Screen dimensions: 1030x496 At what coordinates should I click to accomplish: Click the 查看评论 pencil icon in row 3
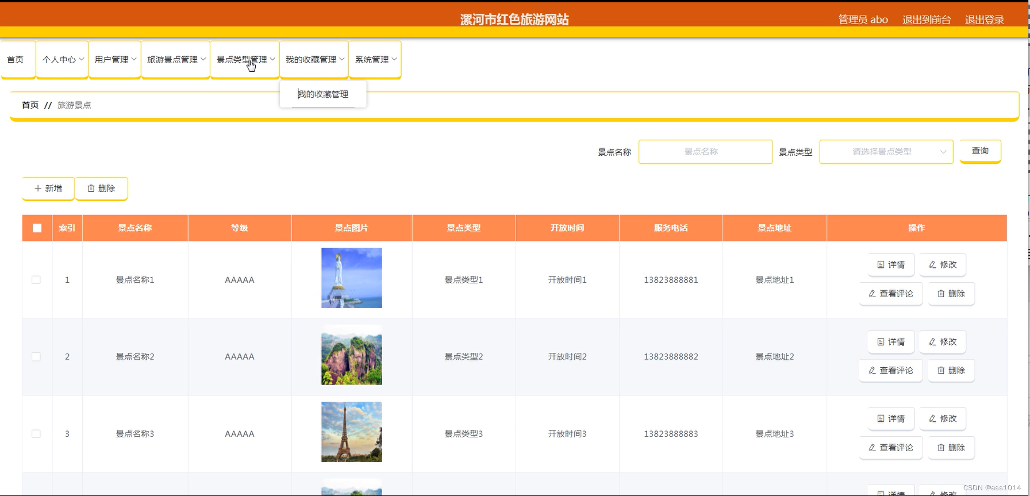pos(872,448)
